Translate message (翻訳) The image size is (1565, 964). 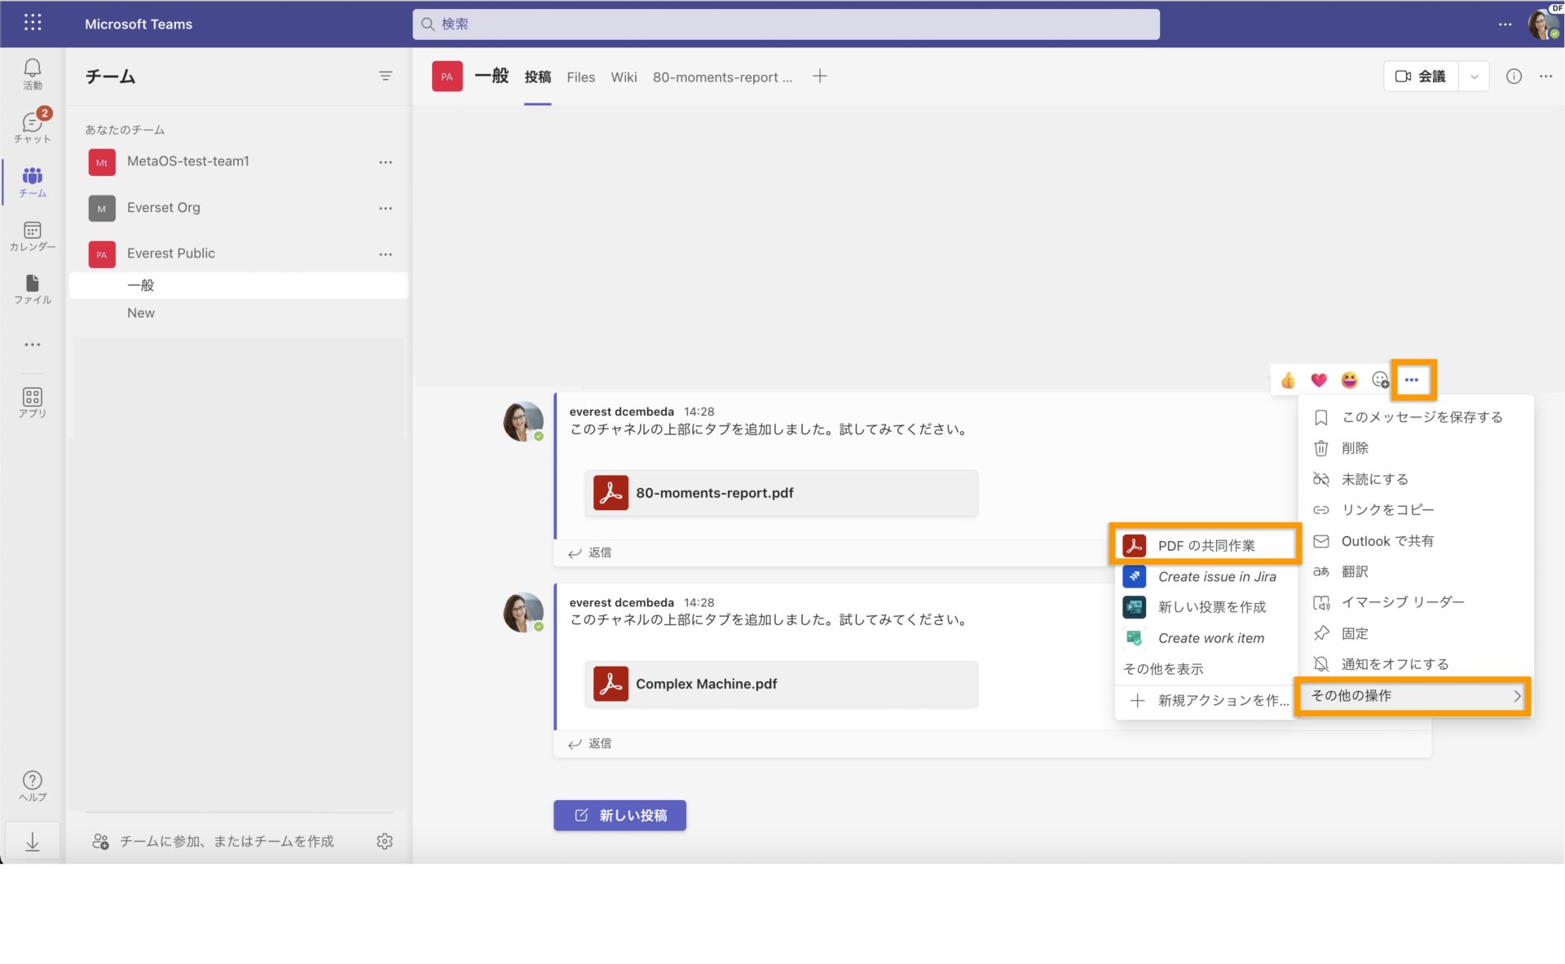[x=1415, y=572]
